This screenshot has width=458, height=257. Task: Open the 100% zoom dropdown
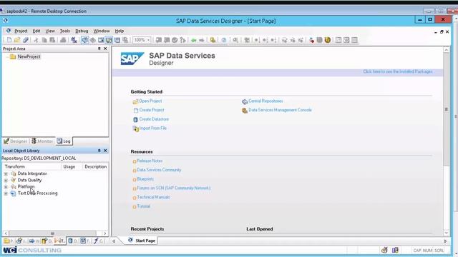(148, 40)
